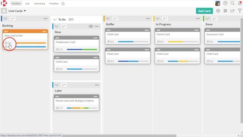Open the card filter funnel icon
Screen dimensions: 243x137
pos(240,11)
